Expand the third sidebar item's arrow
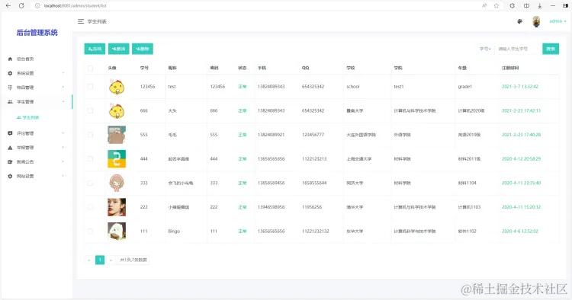This screenshot has height=300, width=572. tap(63, 88)
